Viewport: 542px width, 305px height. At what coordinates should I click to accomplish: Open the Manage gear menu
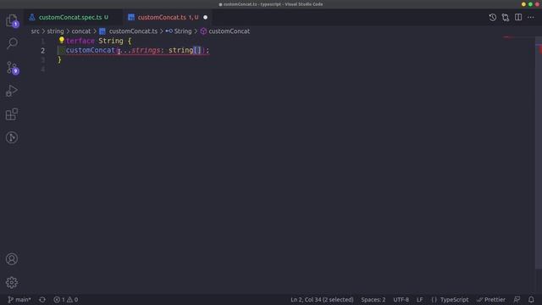[12, 282]
